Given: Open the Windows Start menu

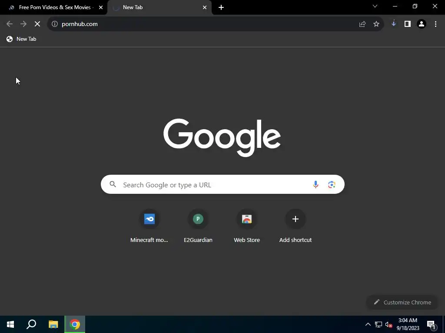Looking at the screenshot, I should pyautogui.click(x=10, y=324).
